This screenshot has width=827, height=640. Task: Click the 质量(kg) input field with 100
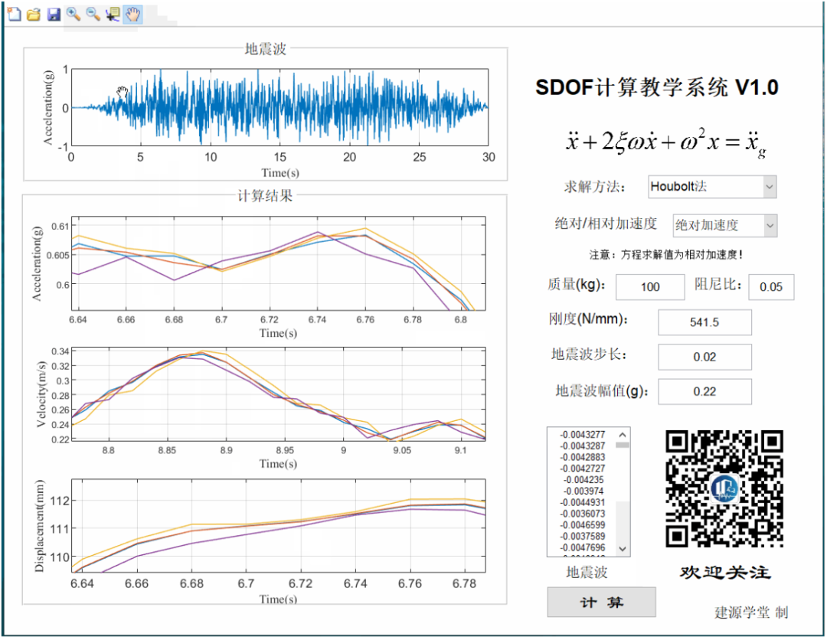(650, 287)
